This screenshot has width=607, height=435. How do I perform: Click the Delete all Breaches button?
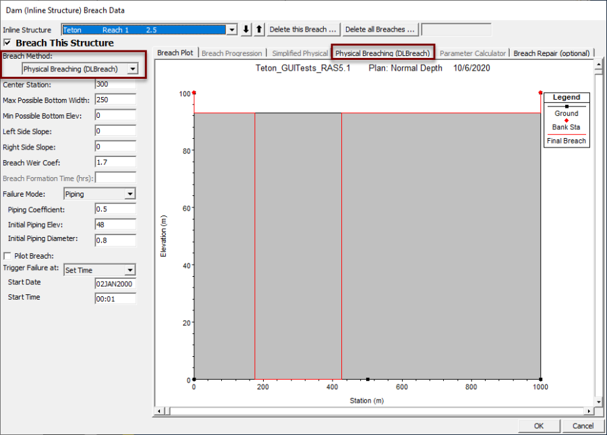(x=380, y=29)
